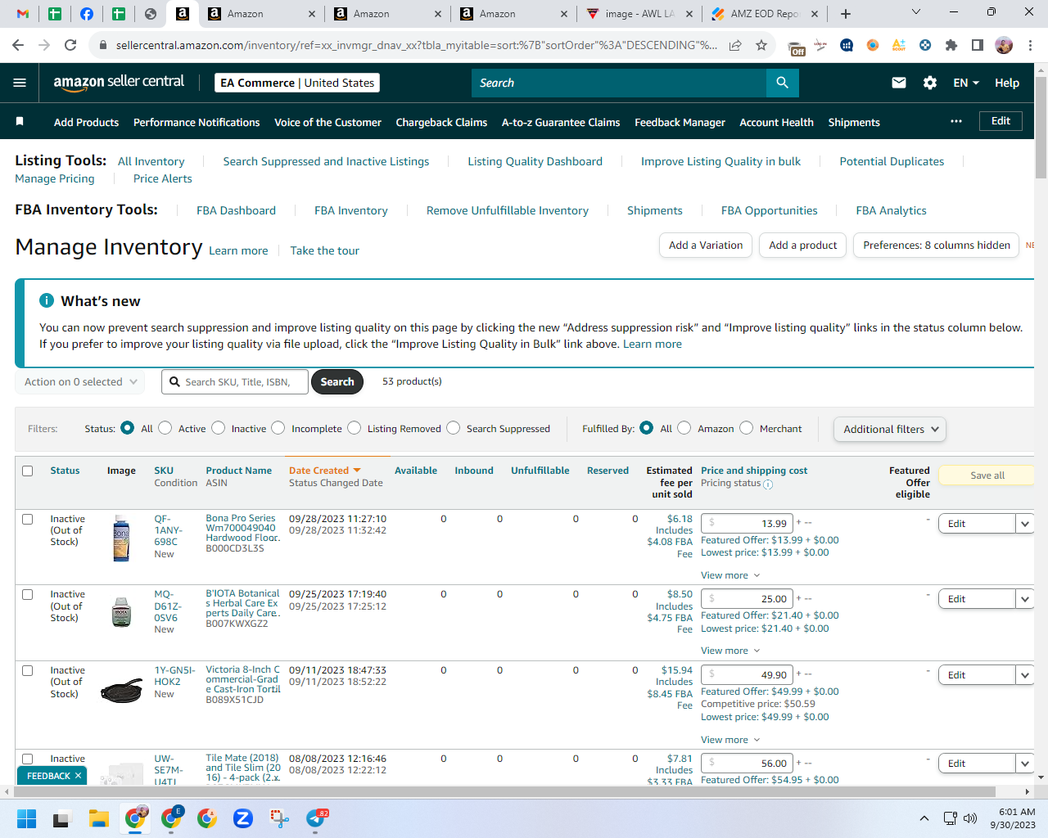Edit the 13.99 price input field
Viewport: 1048px width, 838px height.
point(747,523)
